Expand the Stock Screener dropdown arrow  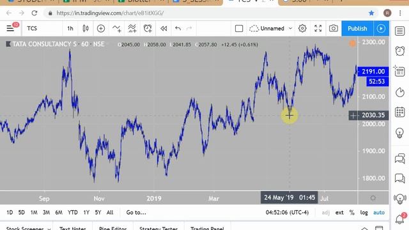tap(49, 229)
